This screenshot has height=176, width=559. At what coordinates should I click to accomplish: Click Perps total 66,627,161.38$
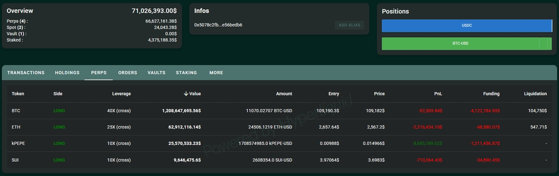click(x=161, y=21)
